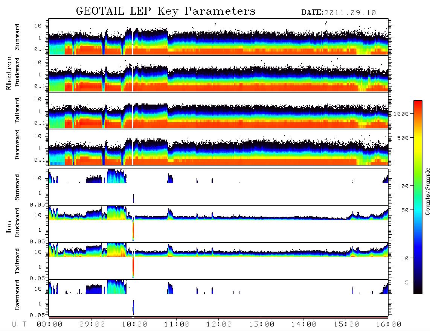Screen dimensions: 430x331
Task: Click the 100 value on the colorbar
Action: 403,186
